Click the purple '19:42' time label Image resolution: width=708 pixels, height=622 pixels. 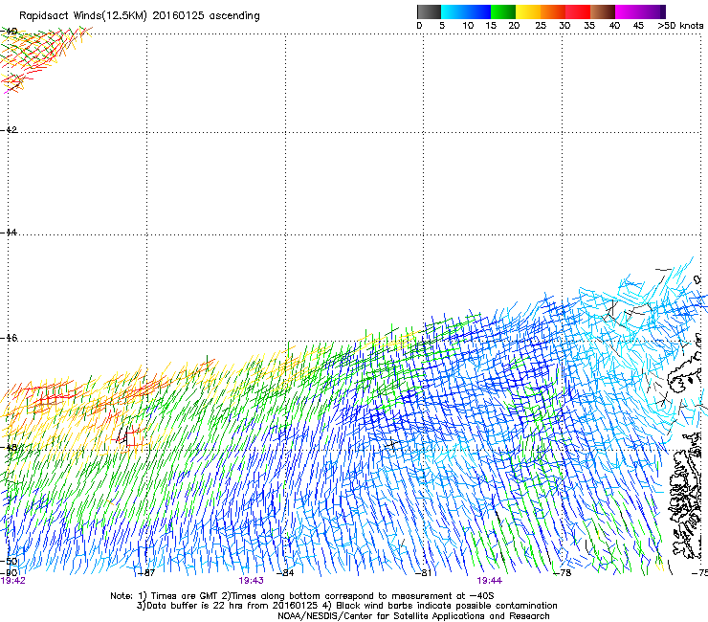(13, 581)
